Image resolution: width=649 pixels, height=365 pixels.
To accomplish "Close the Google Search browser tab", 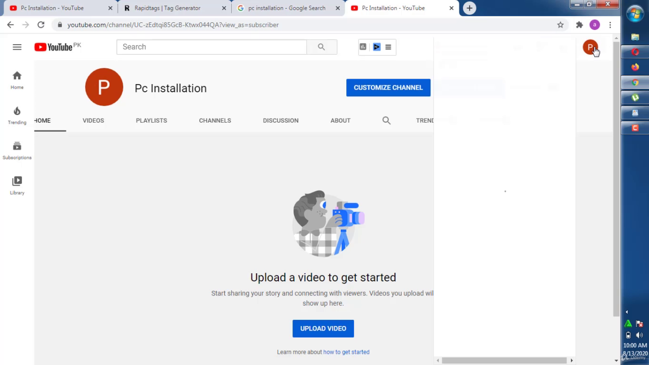I will click(338, 8).
